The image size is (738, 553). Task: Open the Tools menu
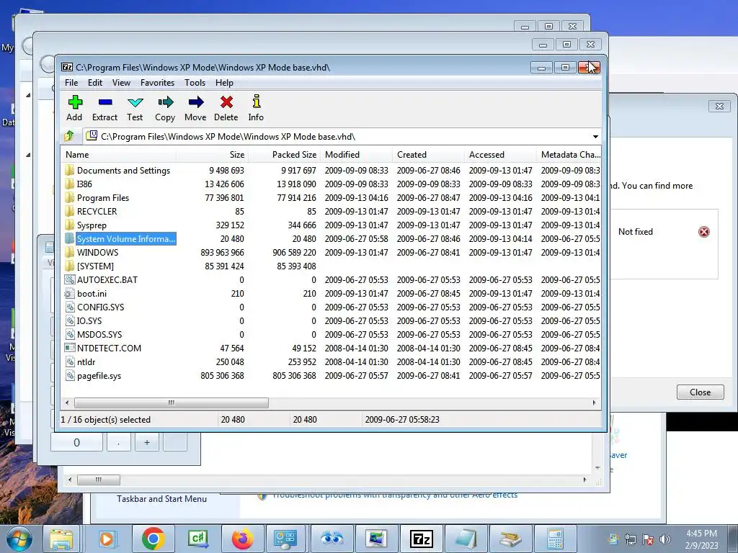[195, 83]
